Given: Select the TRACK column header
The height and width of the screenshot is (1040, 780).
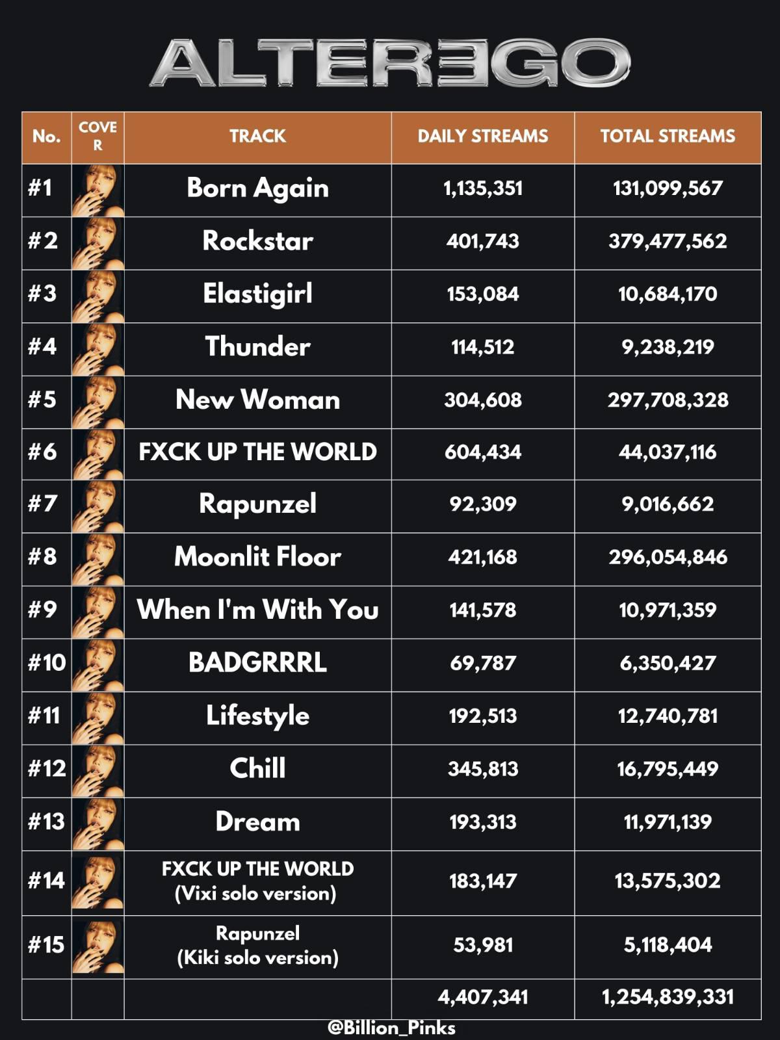Looking at the screenshot, I should click(257, 136).
